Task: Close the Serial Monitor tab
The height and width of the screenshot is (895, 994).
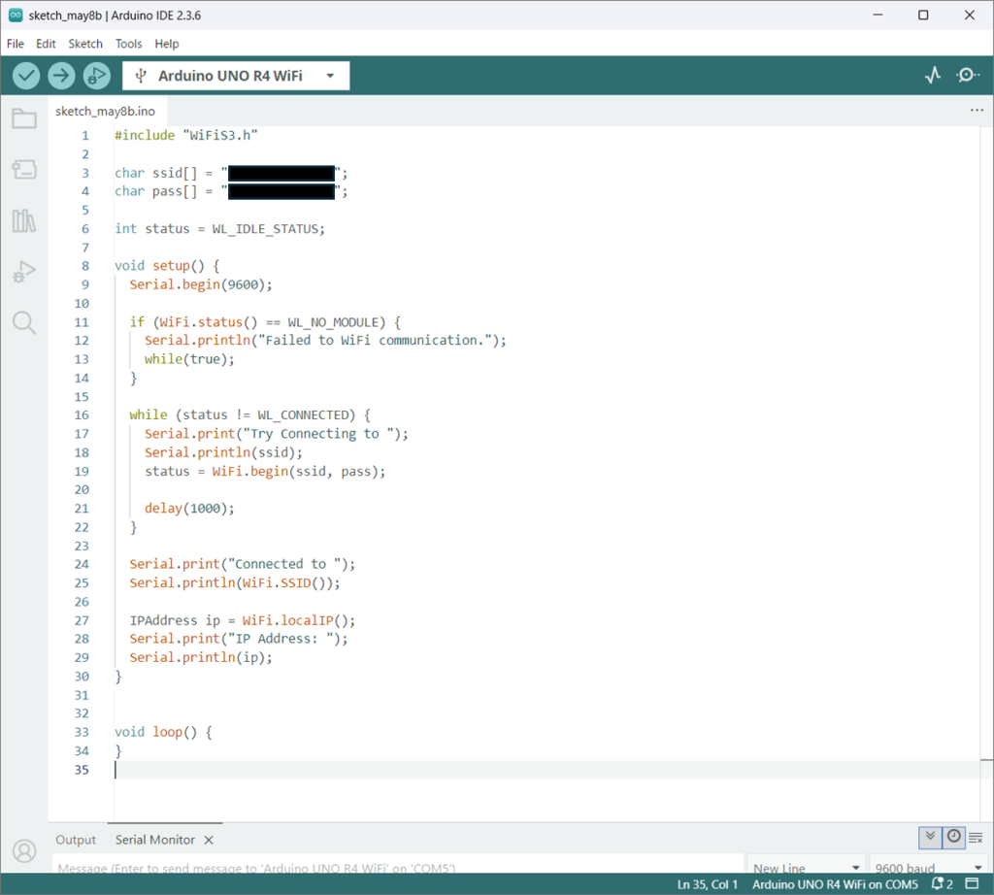Action: coord(209,840)
